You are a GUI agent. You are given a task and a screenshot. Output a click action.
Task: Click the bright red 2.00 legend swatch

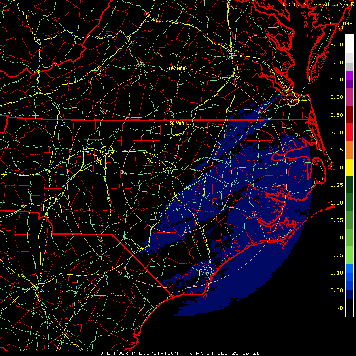click(349, 132)
